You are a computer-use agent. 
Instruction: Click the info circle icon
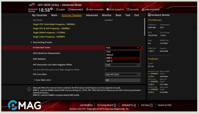pos(29,89)
